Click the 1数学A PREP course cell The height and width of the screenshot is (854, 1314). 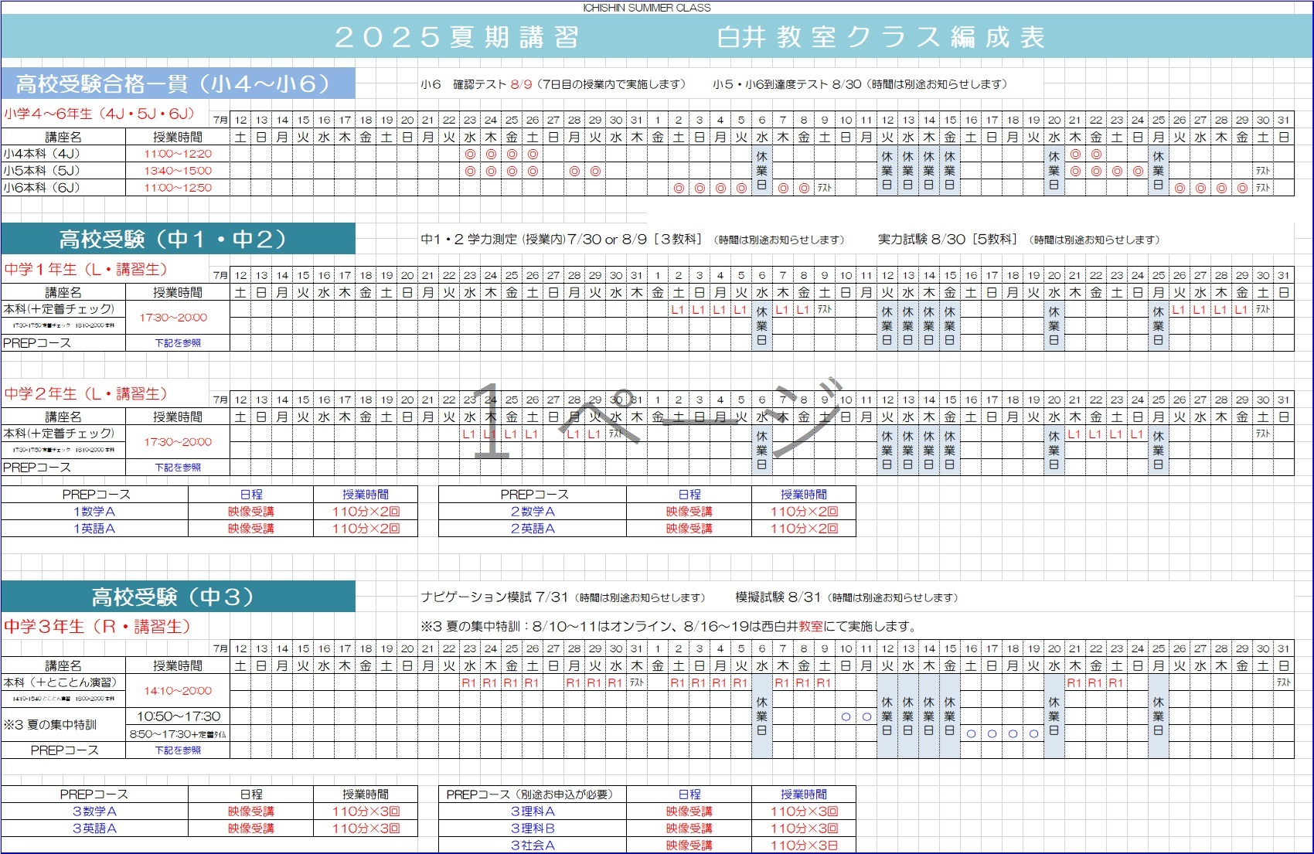pyautogui.click(x=94, y=512)
